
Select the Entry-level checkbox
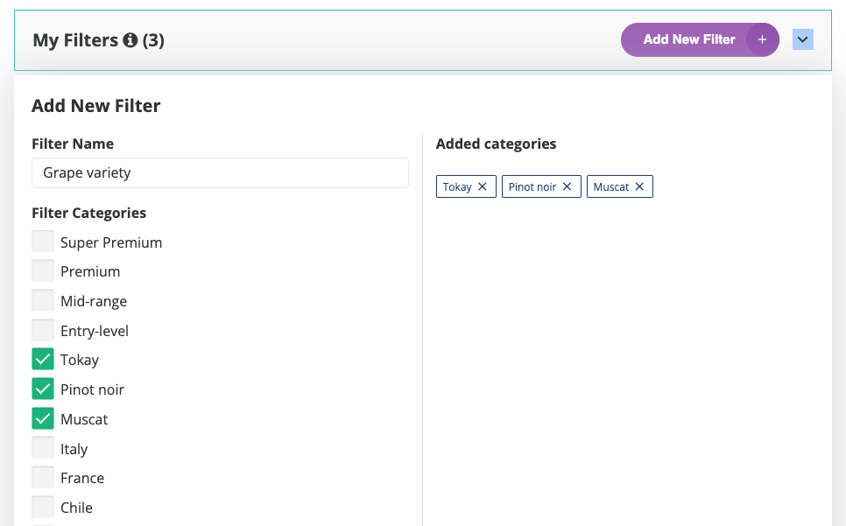point(43,330)
